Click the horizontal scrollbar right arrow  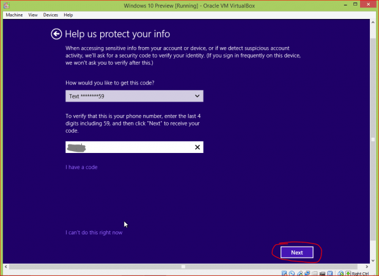(x=367, y=267)
